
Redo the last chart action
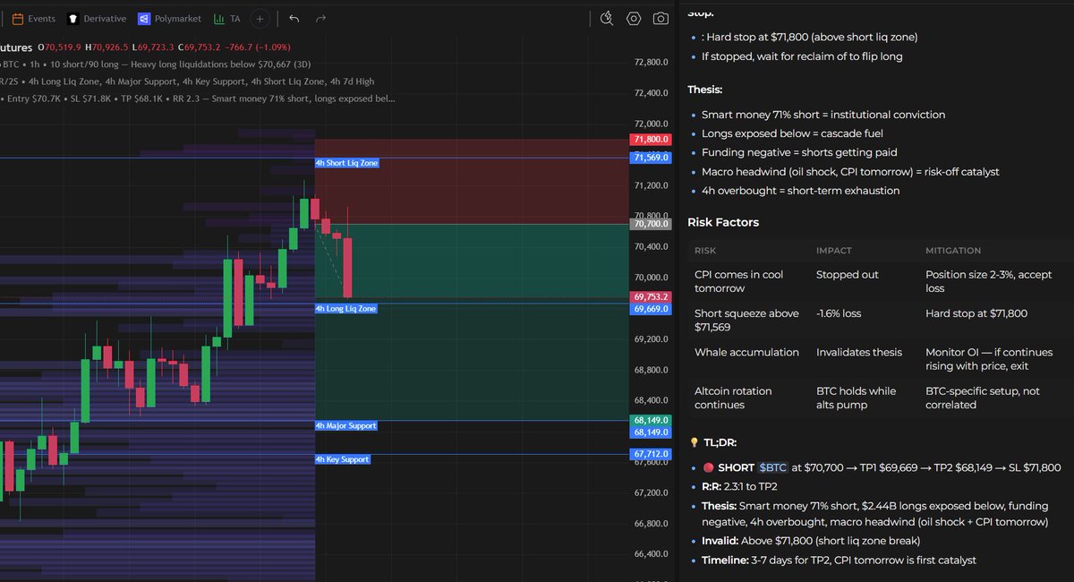click(x=320, y=18)
